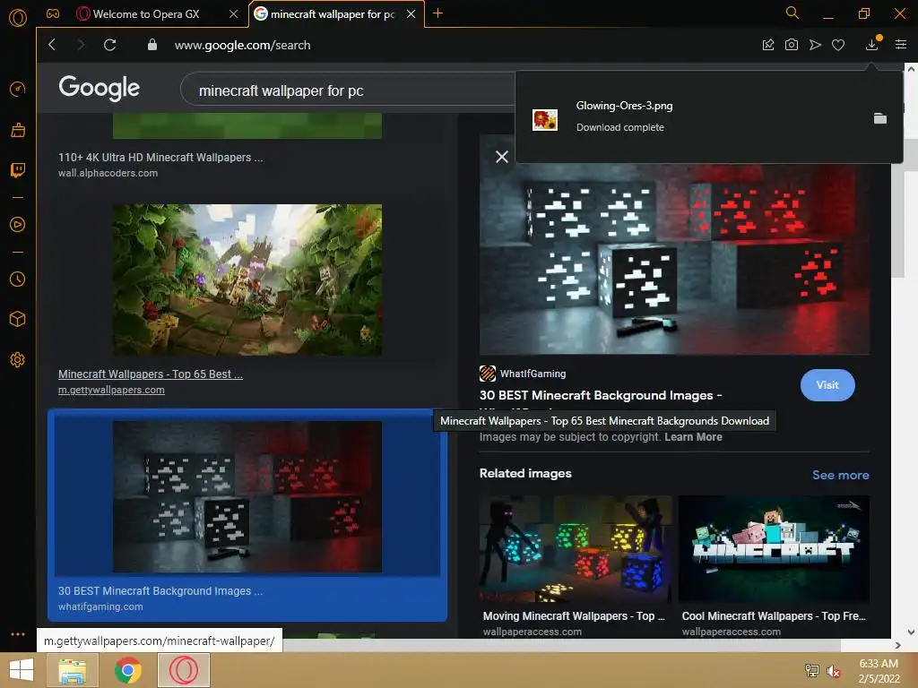The image size is (918, 688).
Task: Toggle the downloads toolbar icon
Action: click(872, 44)
